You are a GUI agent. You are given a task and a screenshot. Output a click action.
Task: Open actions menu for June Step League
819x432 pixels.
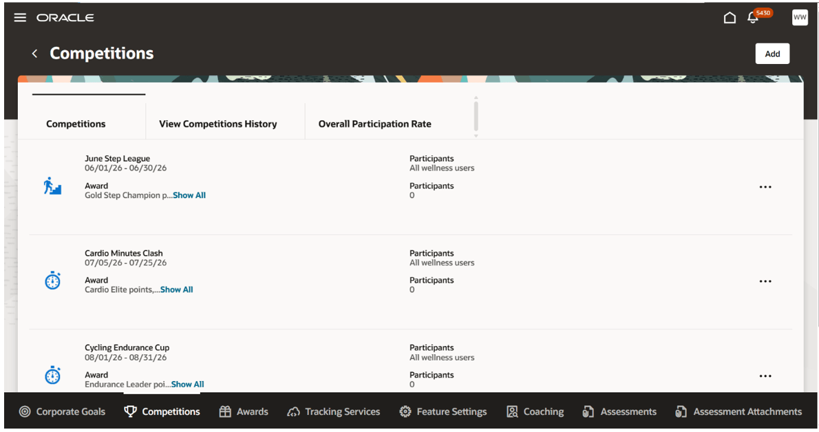coord(765,187)
